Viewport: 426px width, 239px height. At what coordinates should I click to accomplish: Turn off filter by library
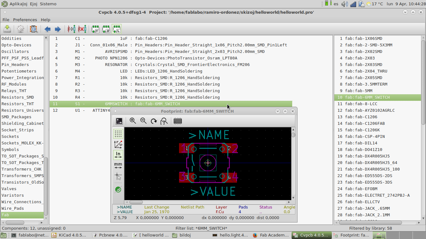[x=117, y=29]
